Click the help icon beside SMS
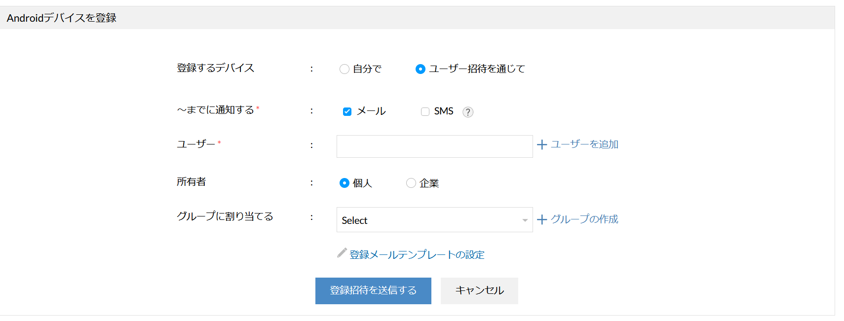The image size is (844, 321). tap(468, 112)
